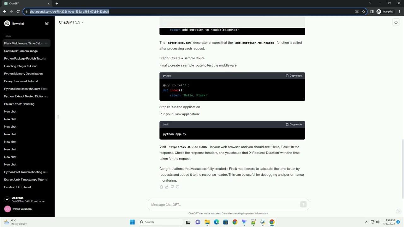This screenshot has width=404, height=227.
Task: Open Chrome side panel icon
Action: [x=372, y=12]
